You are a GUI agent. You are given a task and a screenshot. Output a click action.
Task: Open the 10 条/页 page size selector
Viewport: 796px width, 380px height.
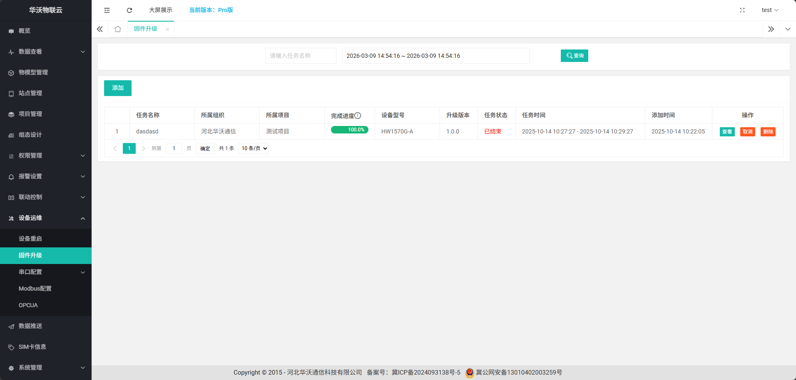(x=254, y=148)
